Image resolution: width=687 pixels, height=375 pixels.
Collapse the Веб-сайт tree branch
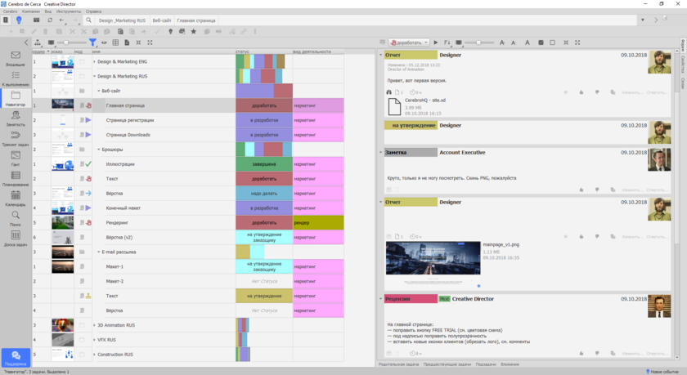[99, 91]
